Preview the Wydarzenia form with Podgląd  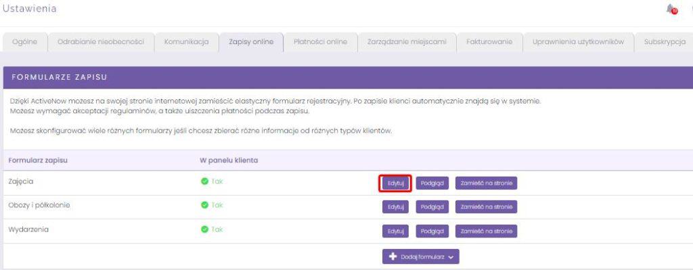tap(432, 231)
